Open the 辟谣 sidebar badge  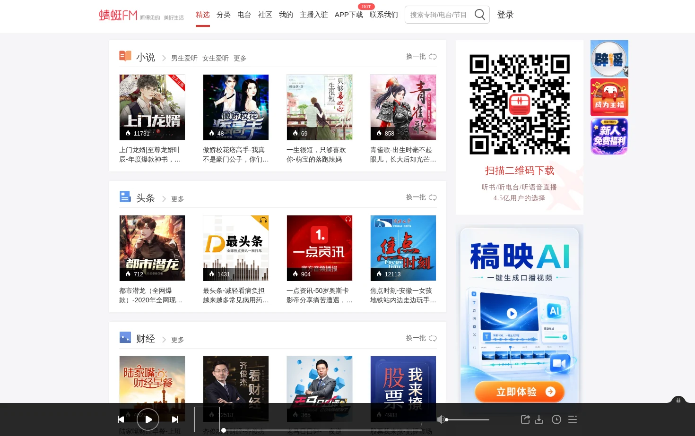[609, 59]
